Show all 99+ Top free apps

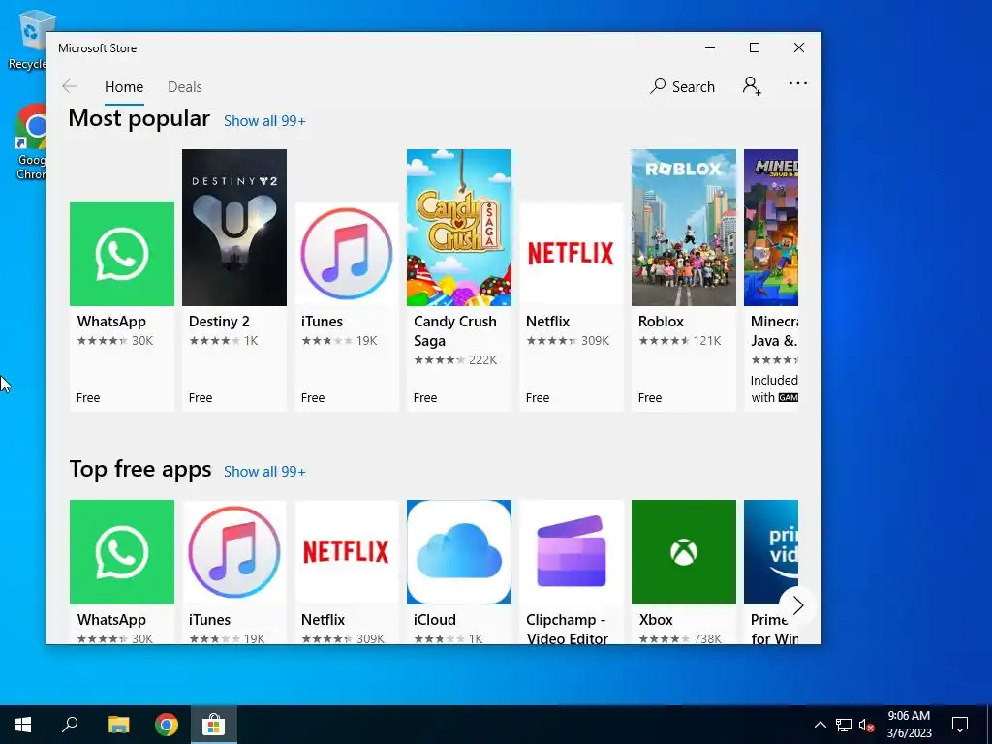click(x=264, y=472)
